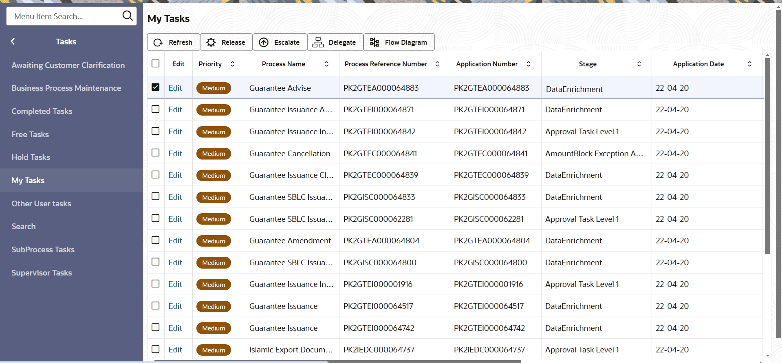Image resolution: width=782 pixels, height=363 pixels.
Task: Click Edit link for Guarantee Cancellation
Action: point(175,153)
